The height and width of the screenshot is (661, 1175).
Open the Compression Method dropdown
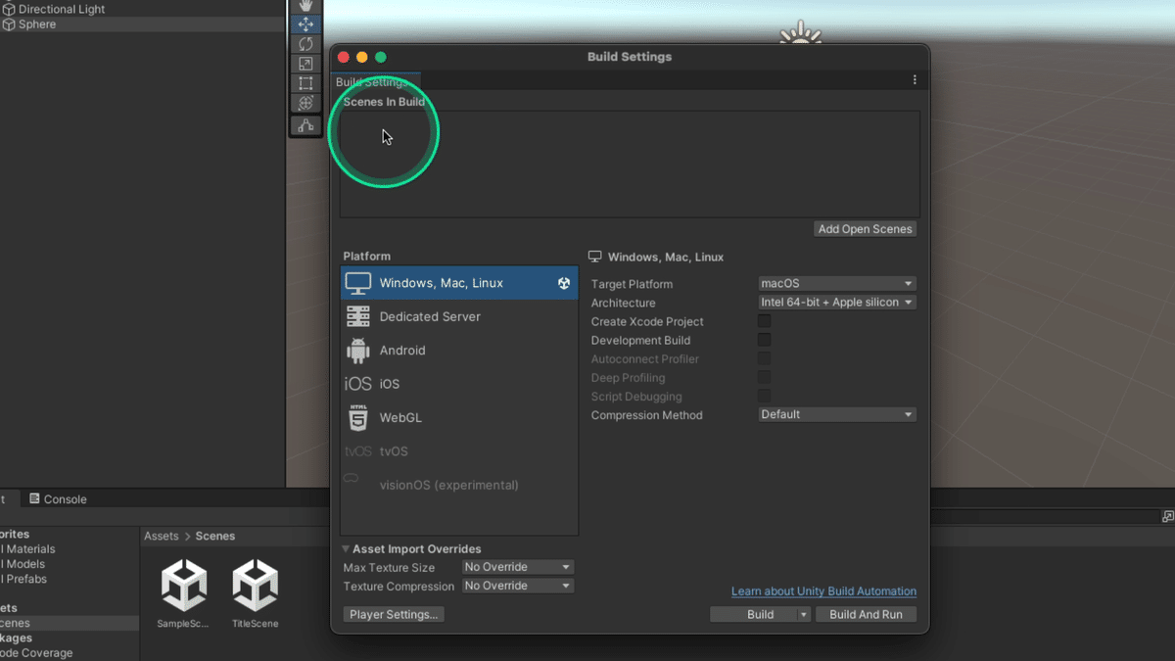tap(837, 414)
